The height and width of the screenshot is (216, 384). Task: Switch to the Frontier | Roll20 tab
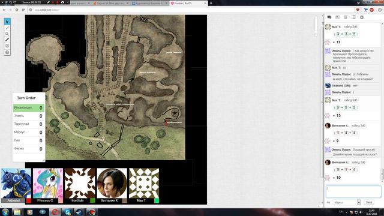pos(188,3)
